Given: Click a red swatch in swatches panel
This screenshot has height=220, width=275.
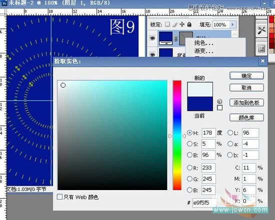Looking at the screenshot, I should pyautogui.click(x=271, y=19).
